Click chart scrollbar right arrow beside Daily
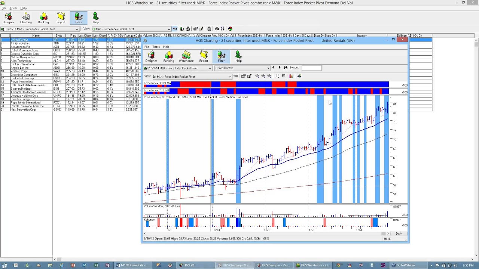This screenshot has height=269, width=479. click(x=388, y=234)
